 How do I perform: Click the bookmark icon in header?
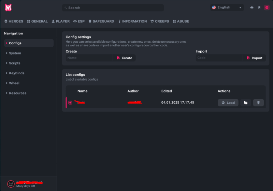coord(259,8)
